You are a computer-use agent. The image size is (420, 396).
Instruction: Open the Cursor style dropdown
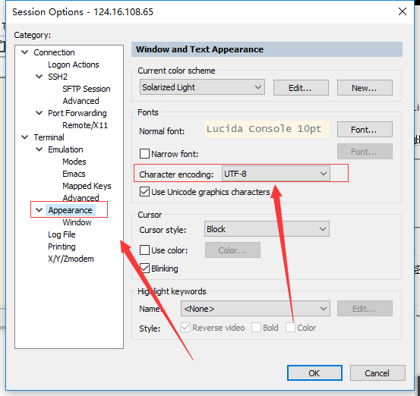267,229
